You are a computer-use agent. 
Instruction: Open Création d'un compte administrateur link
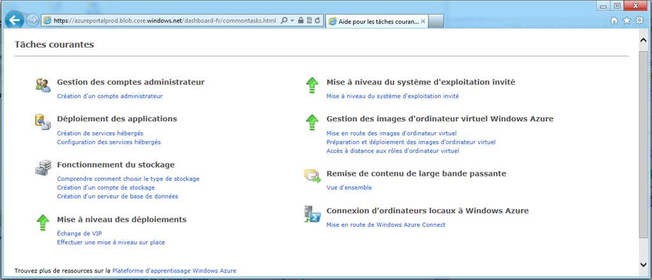[x=110, y=96]
